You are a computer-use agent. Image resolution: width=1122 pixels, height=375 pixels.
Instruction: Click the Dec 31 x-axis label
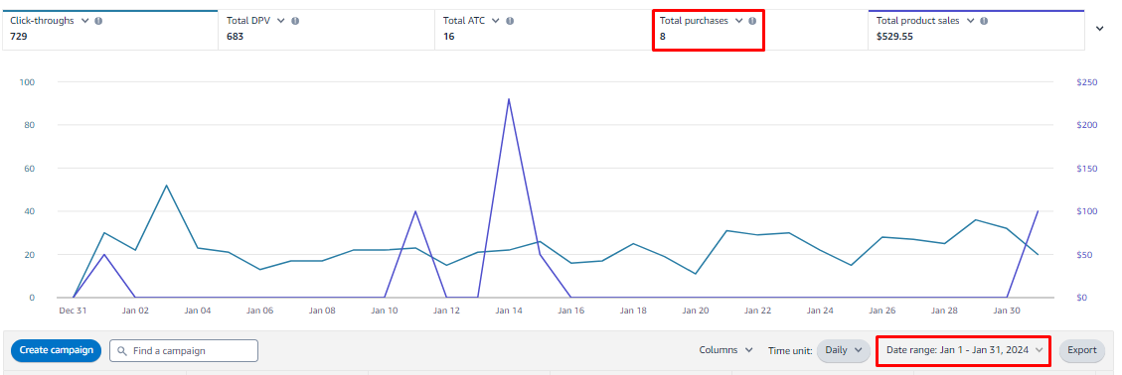click(x=73, y=311)
